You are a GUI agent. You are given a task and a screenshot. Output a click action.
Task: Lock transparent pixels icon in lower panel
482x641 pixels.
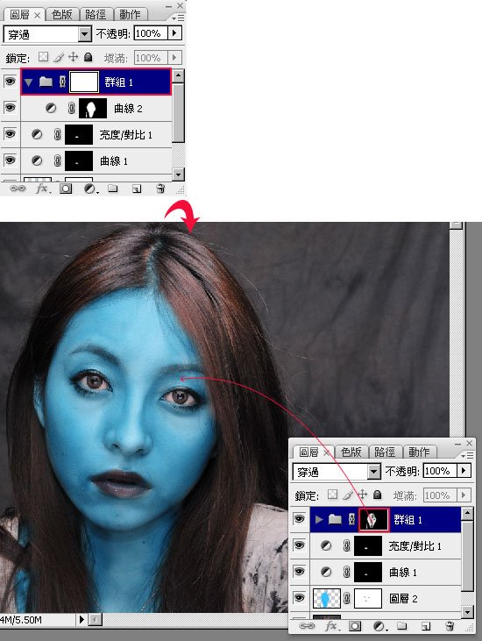pyautogui.click(x=332, y=495)
